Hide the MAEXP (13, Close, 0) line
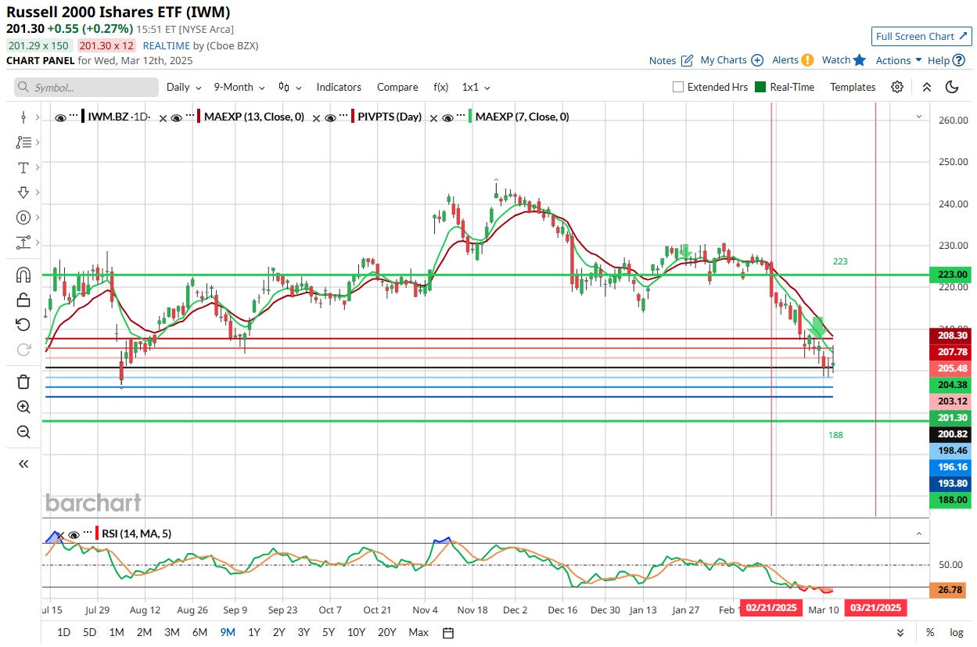This screenshot has width=977, height=647. point(176,117)
